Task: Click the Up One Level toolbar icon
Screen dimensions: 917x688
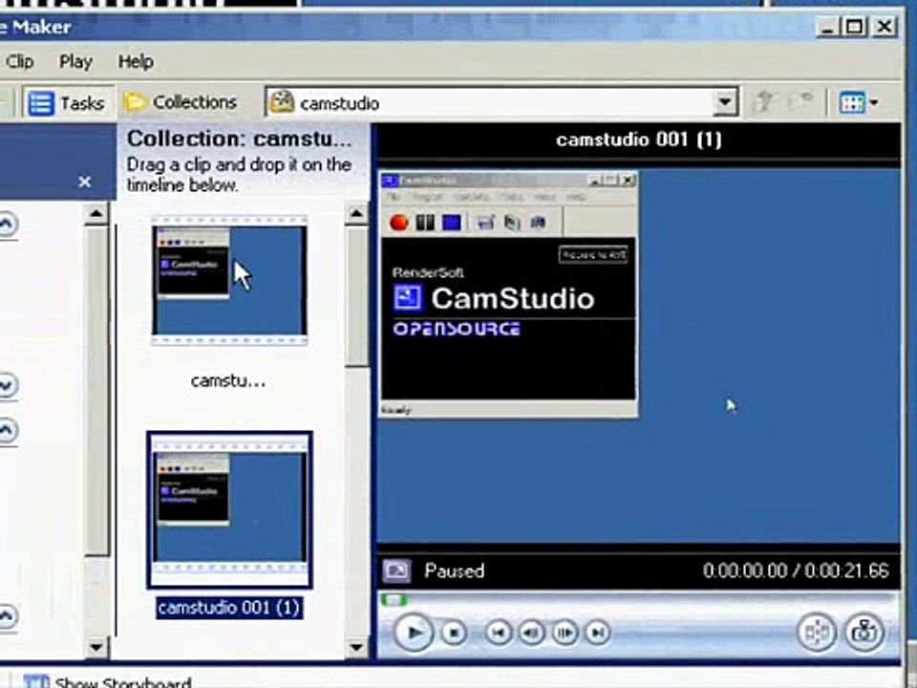Action: tap(764, 102)
